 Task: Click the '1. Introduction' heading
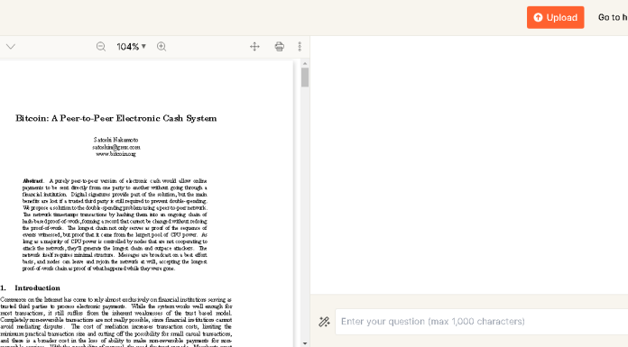30,288
